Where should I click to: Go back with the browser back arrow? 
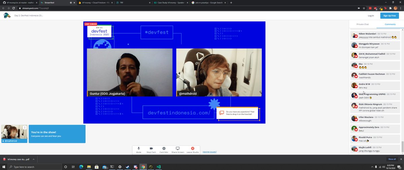pos(3,8)
